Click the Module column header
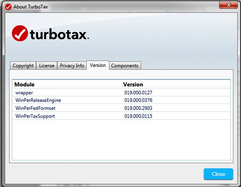Viewport: 241px width, 187px height. [x=68, y=84]
